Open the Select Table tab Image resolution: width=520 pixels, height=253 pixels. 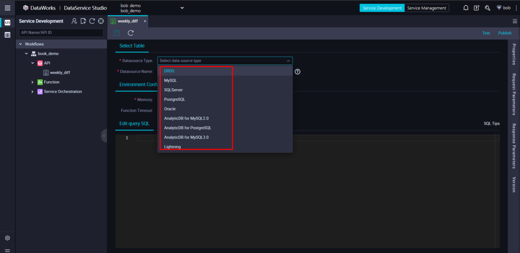132,46
